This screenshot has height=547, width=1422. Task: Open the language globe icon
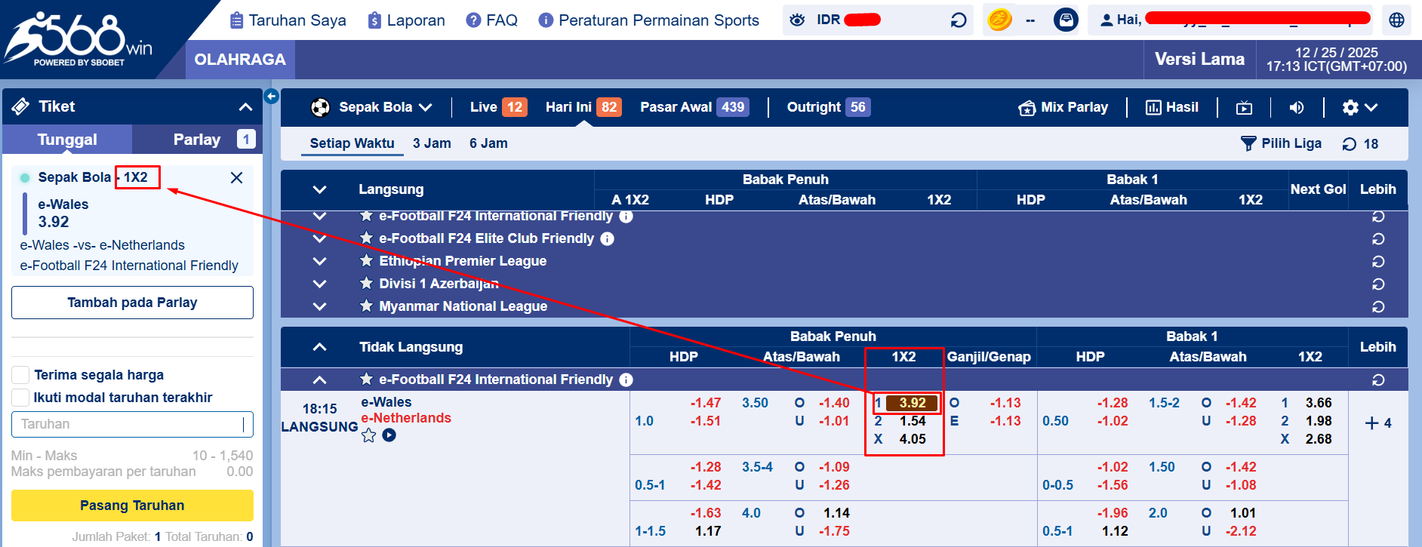[x=1397, y=20]
